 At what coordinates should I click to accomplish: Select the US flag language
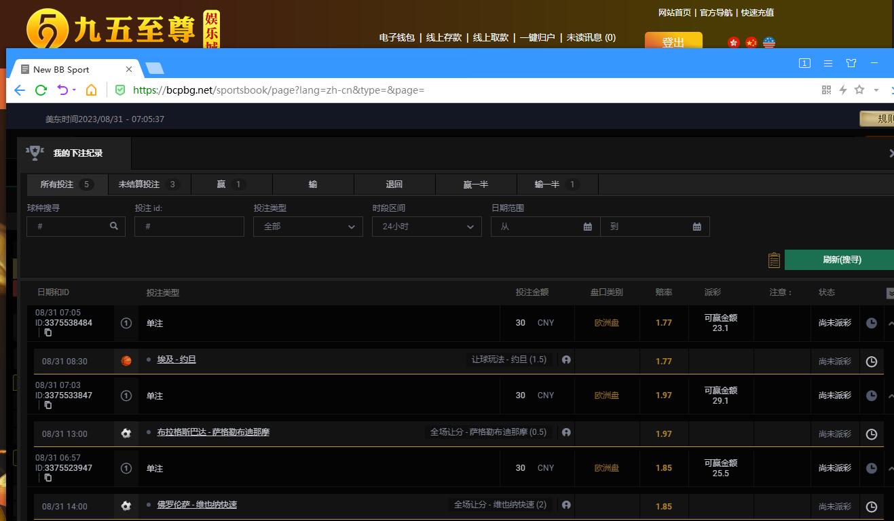coord(769,43)
